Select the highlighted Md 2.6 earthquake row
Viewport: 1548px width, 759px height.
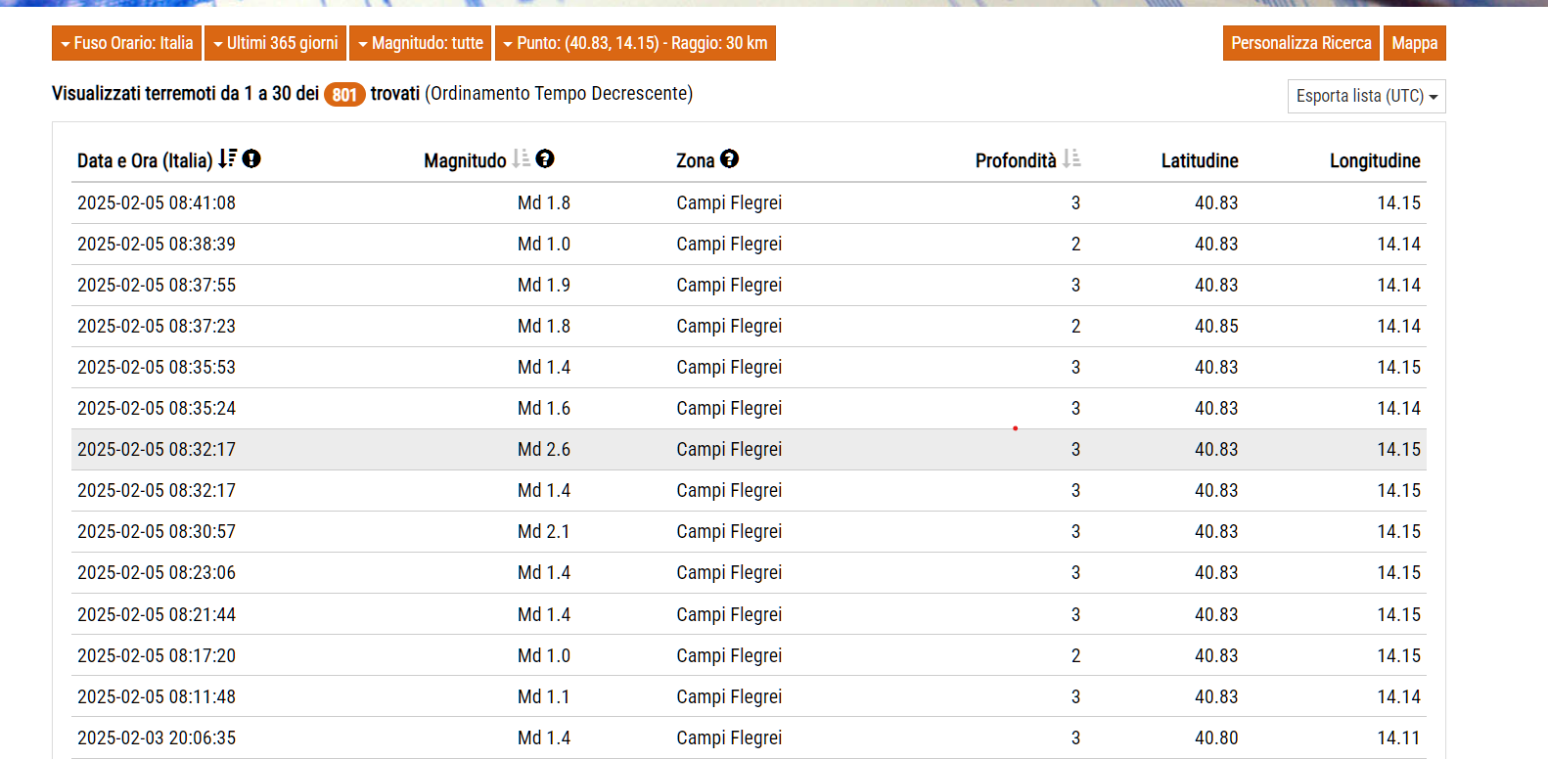tap(157, 450)
